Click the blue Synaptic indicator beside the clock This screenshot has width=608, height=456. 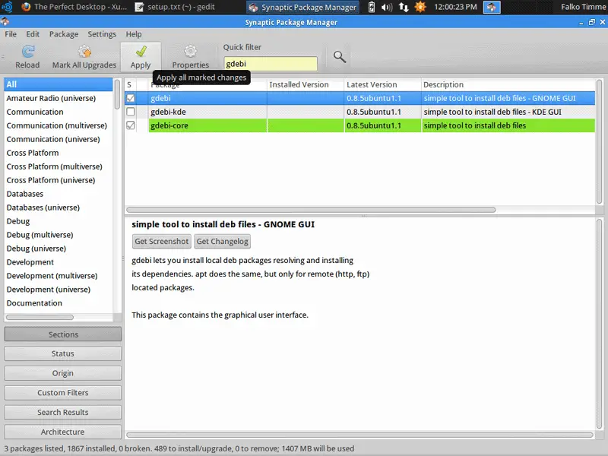tap(492, 7)
